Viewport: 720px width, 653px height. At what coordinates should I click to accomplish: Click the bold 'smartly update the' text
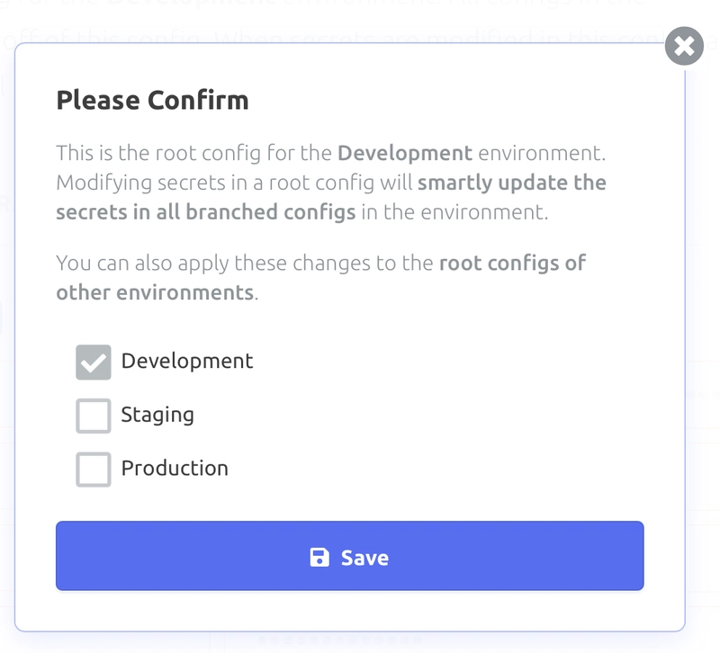tap(511, 183)
